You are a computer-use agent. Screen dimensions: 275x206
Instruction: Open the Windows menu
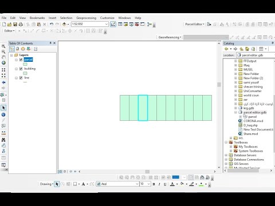(x=124, y=18)
